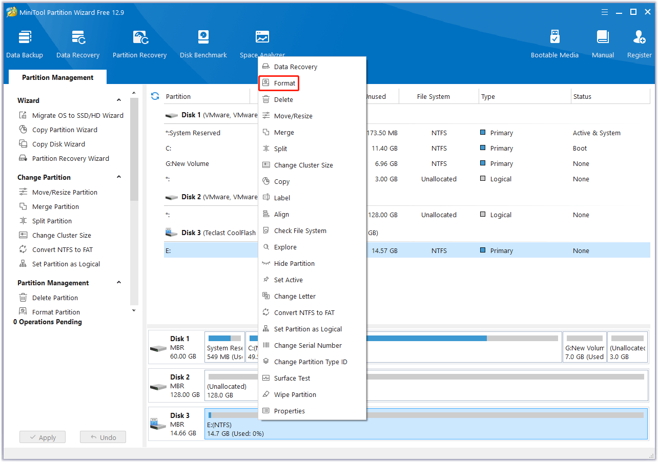Collapse the Partition Management sidebar section

(119, 283)
